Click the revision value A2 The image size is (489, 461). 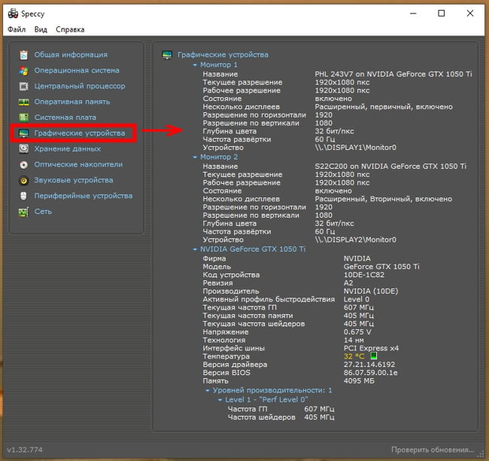348,283
